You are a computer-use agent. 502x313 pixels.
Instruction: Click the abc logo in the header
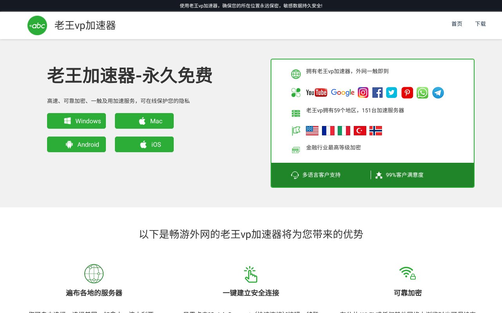pyautogui.click(x=37, y=25)
